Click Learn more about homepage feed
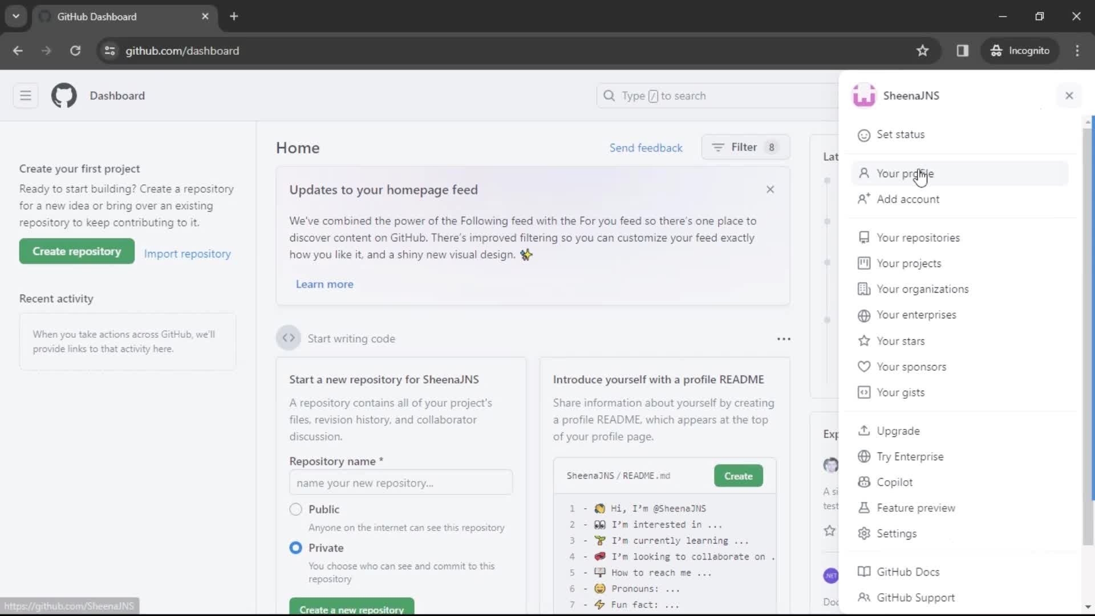1095x616 pixels. (x=325, y=283)
